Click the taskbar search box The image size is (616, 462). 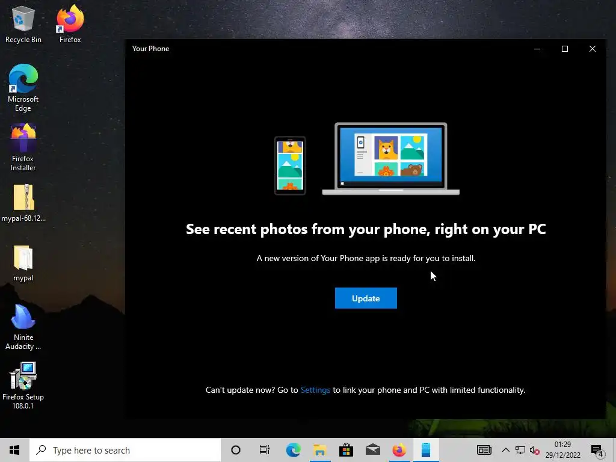(125, 450)
